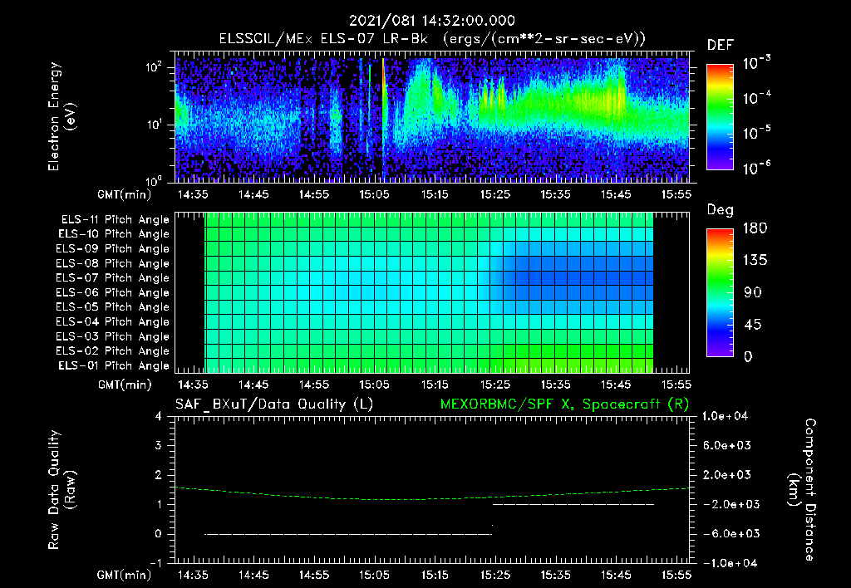Click the 15:05 tick label under the spectrogram
851x588 pixels.
tap(374, 194)
